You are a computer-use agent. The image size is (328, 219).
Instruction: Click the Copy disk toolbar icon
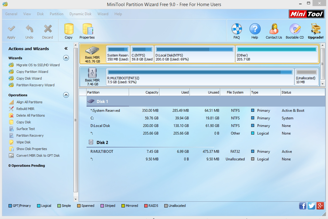click(x=69, y=29)
